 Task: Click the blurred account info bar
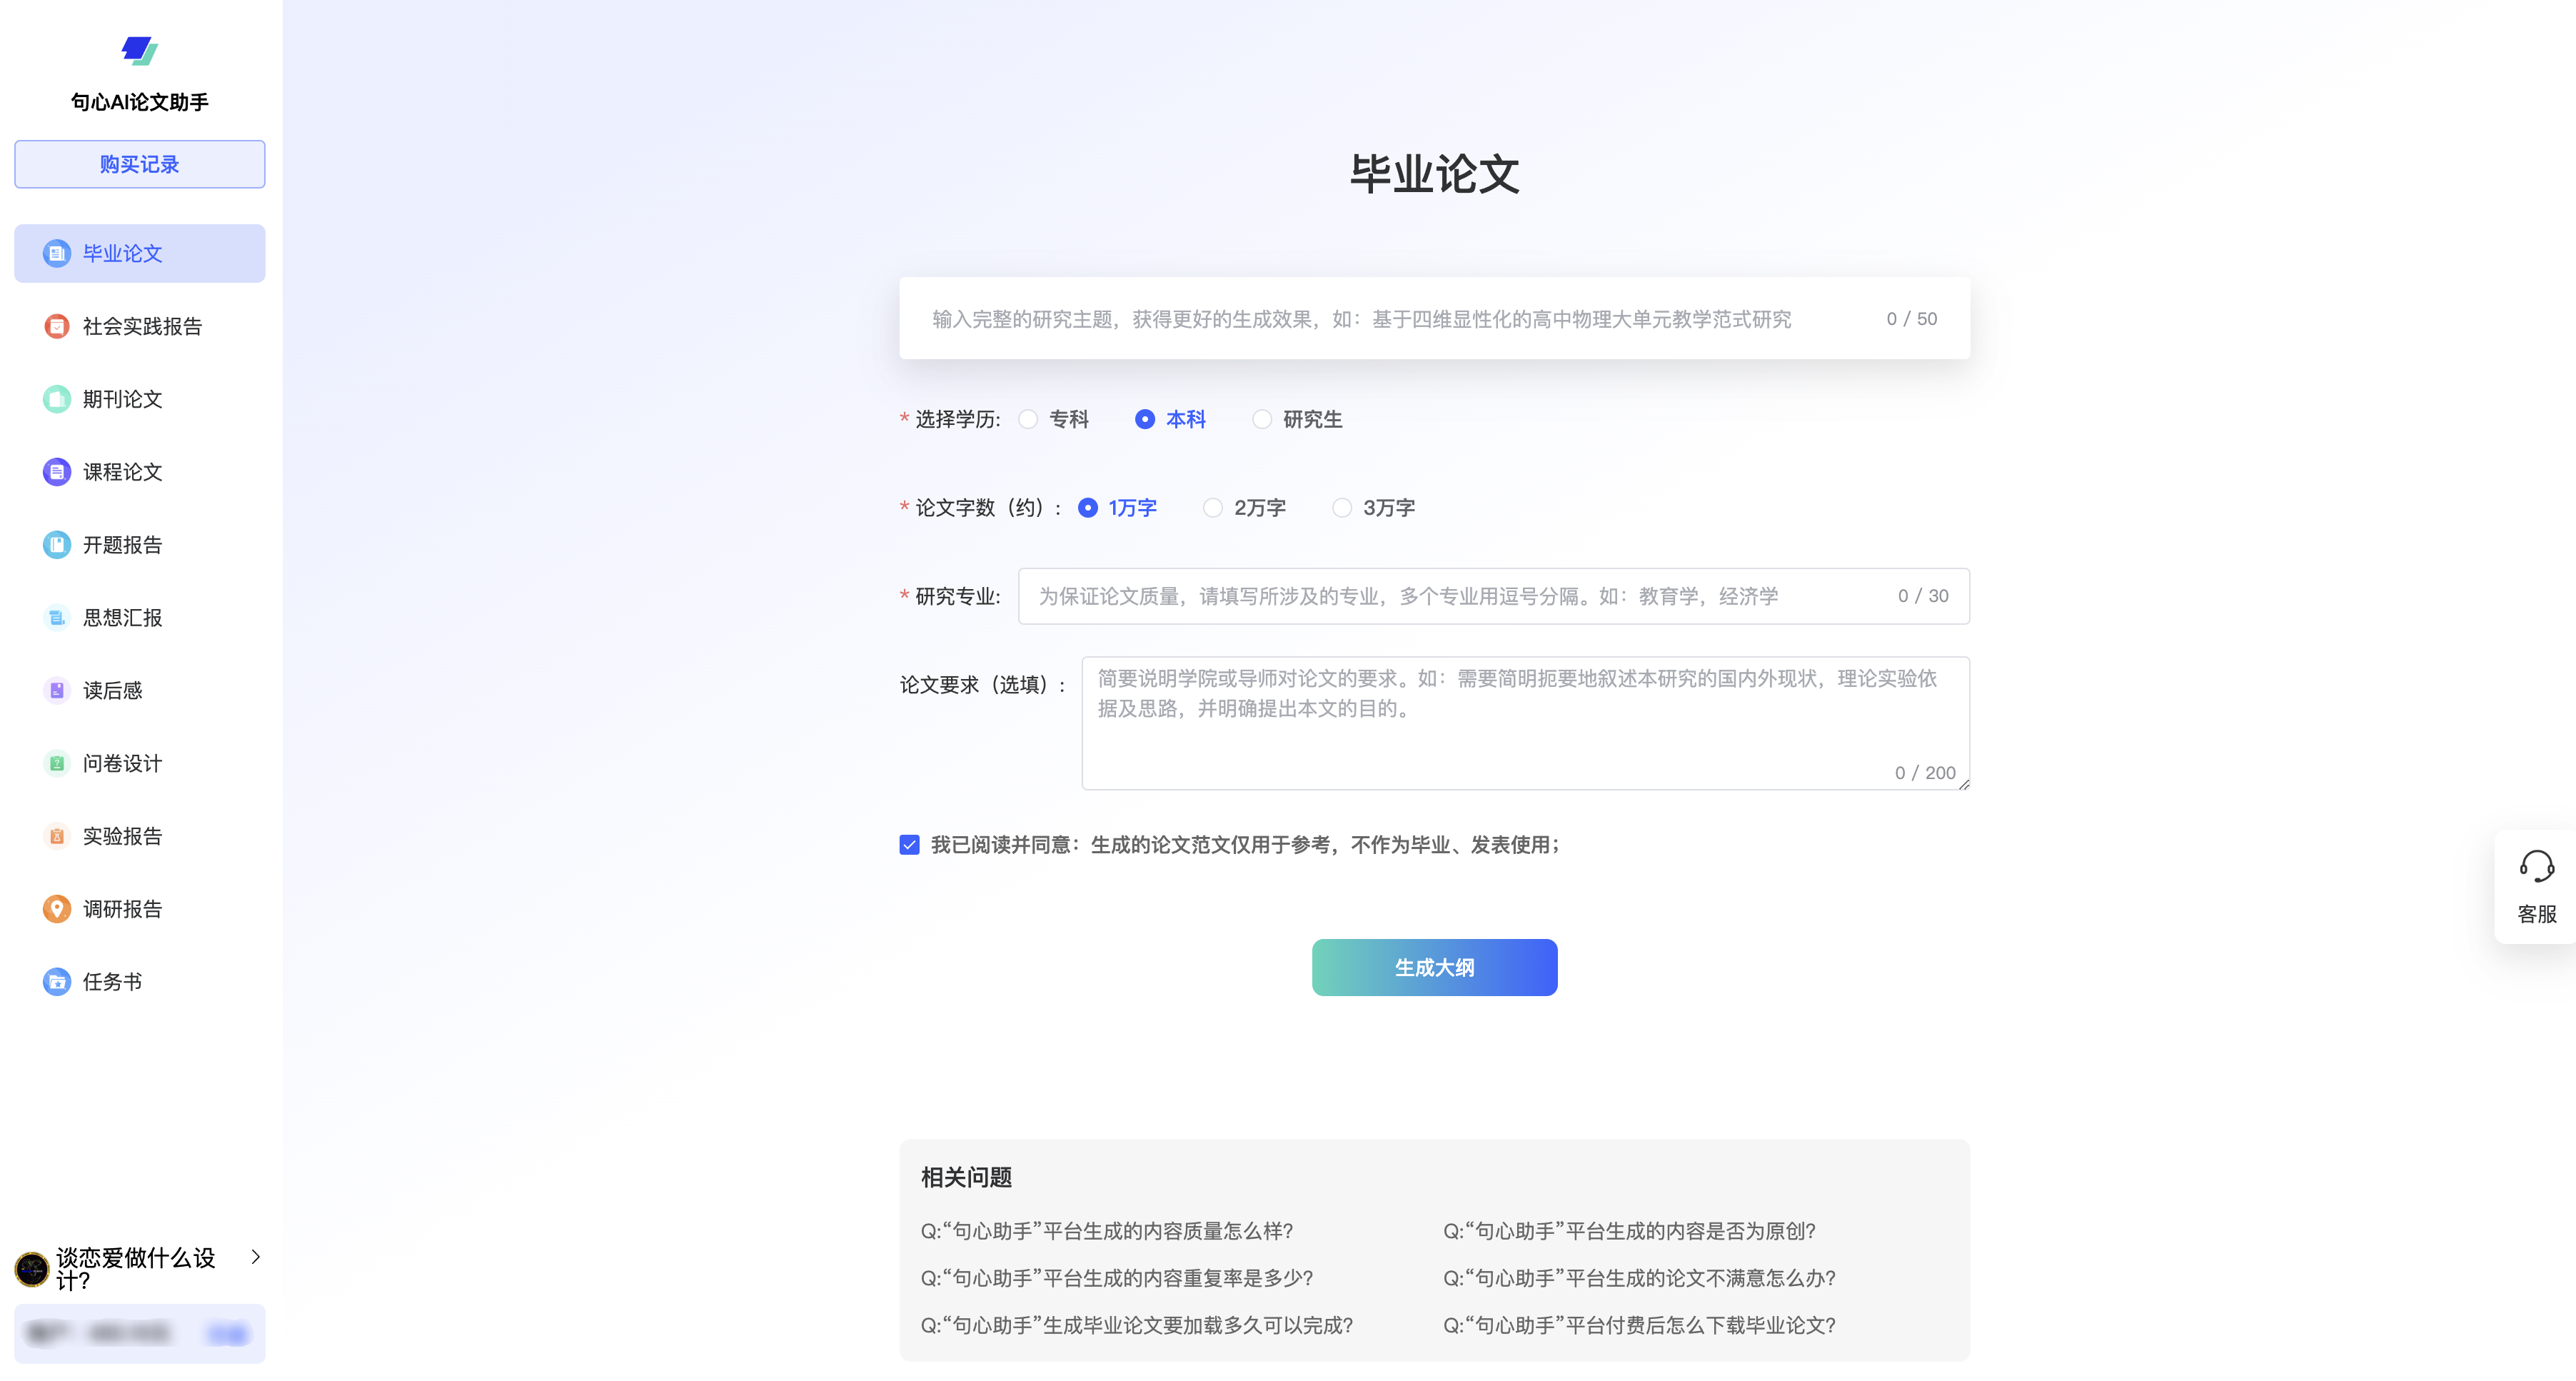(140, 1333)
